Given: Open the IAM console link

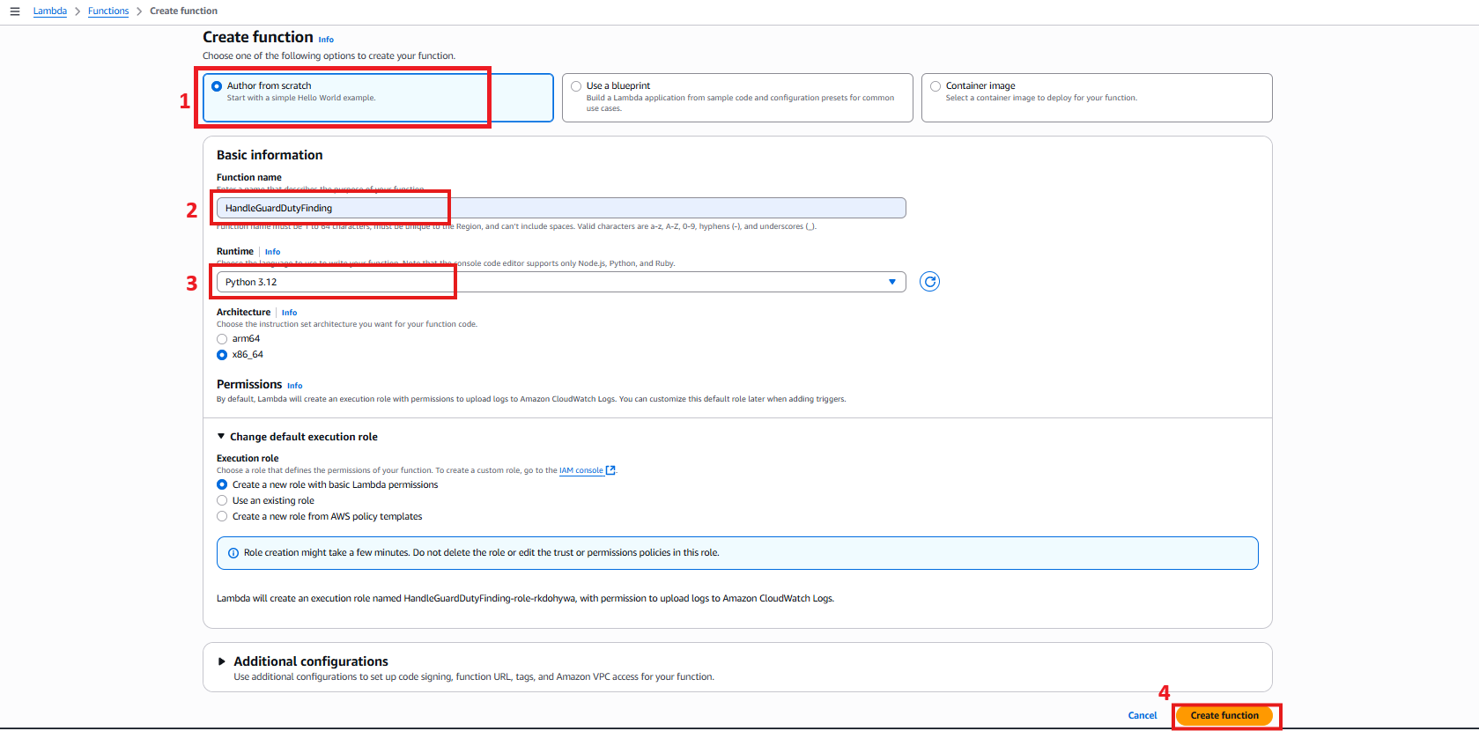Looking at the screenshot, I should coord(581,470).
